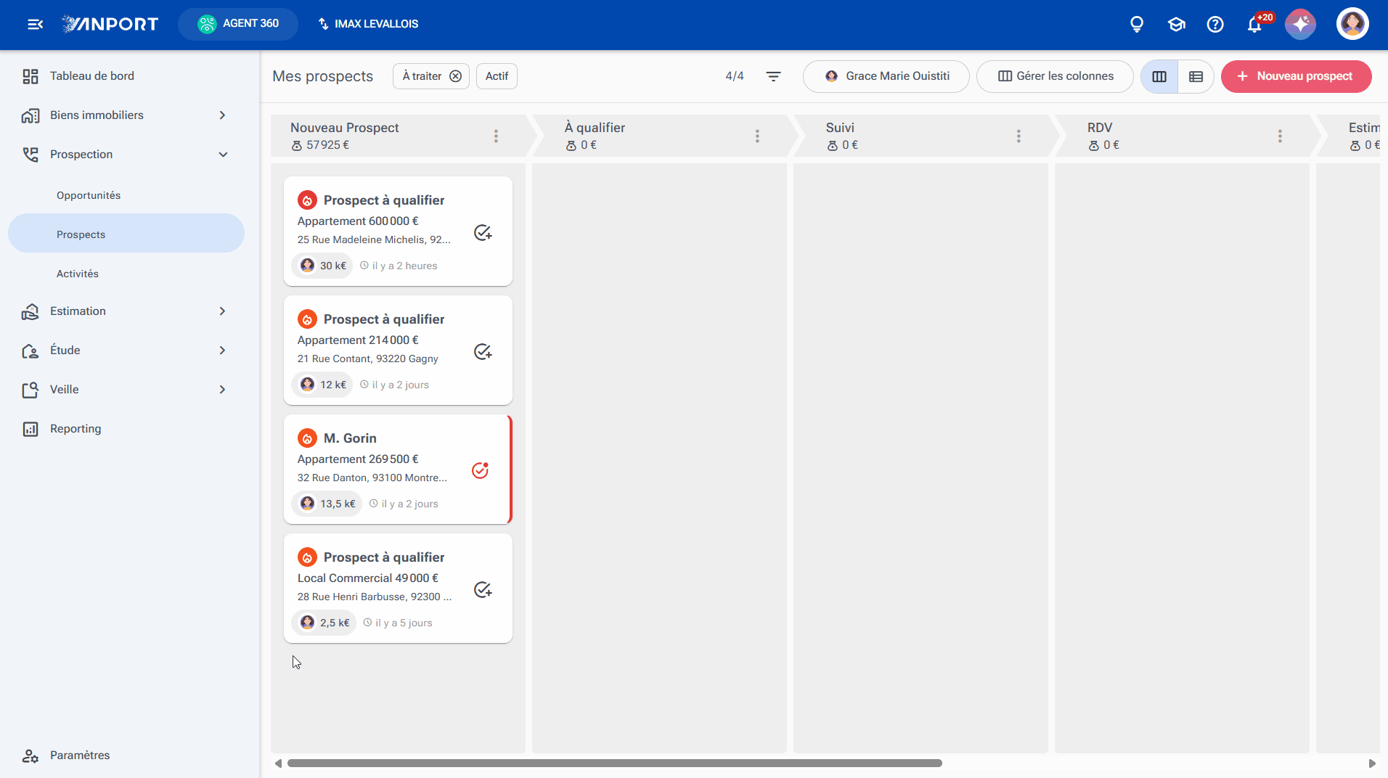Click right arrow of horizontal scrollbar
Screen dimensions: 1388x778
[x=1372, y=763]
